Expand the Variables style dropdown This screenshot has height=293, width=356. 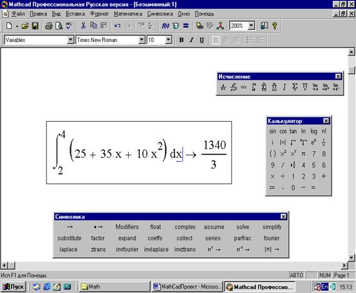pos(71,40)
